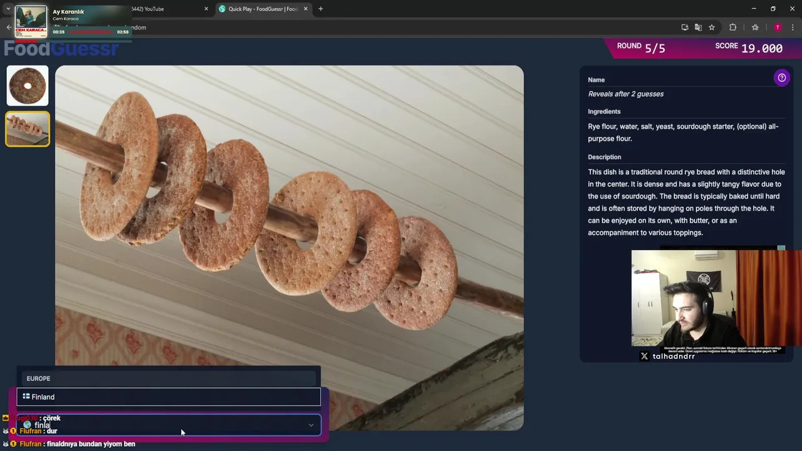Click the globe icon in the guess field
The image size is (802, 451).
(27, 425)
